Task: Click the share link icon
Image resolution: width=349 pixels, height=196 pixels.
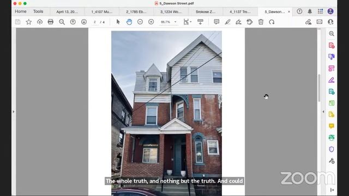Action: click(308, 22)
